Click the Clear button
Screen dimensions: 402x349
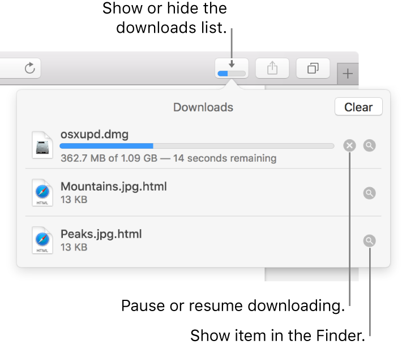(x=358, y=107)
